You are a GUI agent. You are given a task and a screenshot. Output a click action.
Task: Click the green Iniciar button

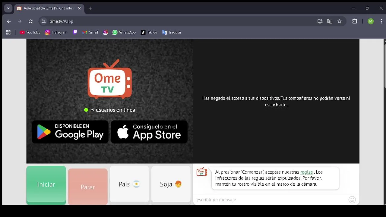click(46, 184)
